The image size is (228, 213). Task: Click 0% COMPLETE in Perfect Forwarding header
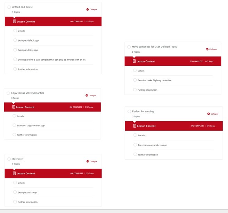[x=197, y=126]
